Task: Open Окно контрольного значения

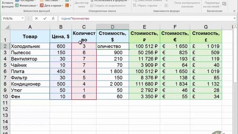Action: pos(187,4)
